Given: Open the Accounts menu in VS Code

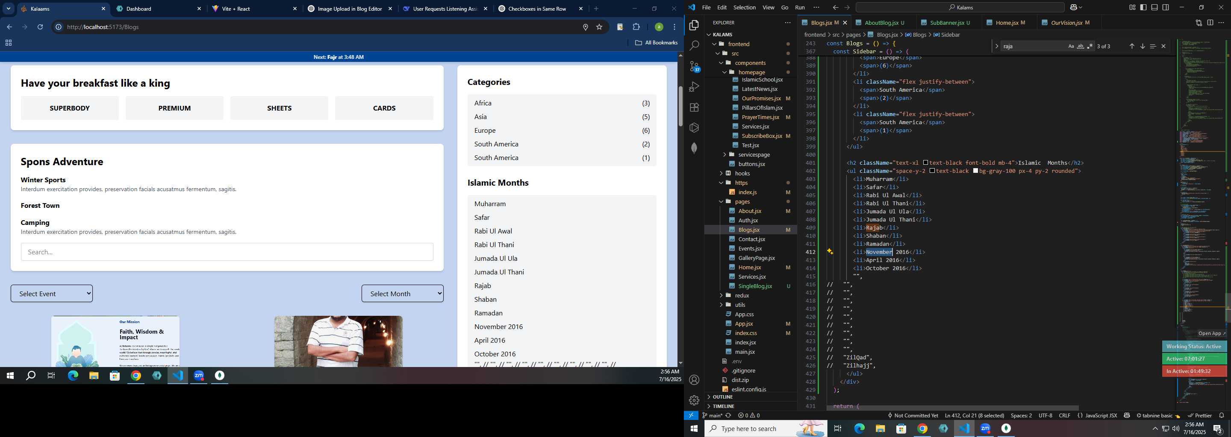Looking at the screenshot, I should click(694, 380).
